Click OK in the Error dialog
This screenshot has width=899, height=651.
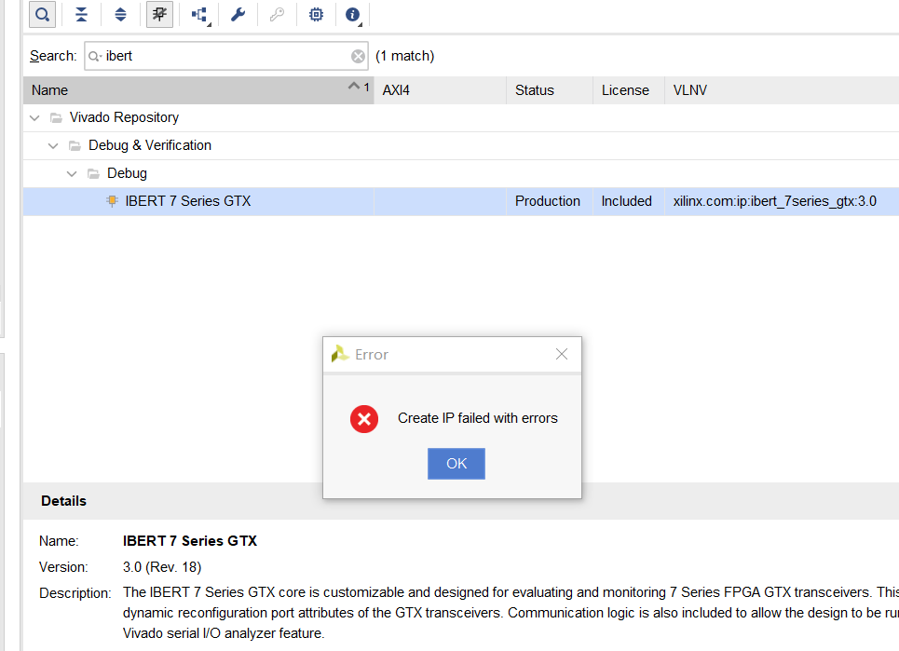point(456,464)
